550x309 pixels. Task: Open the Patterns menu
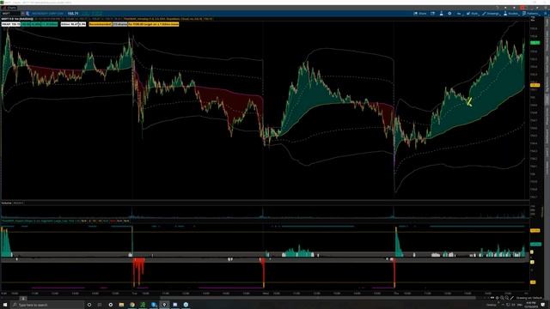[530, 14]
